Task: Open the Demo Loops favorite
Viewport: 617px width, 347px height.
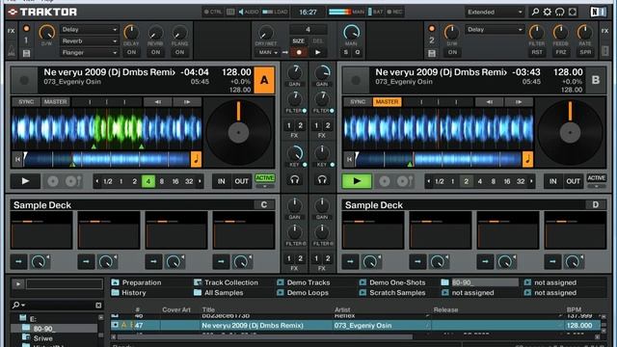Action: 303,293
